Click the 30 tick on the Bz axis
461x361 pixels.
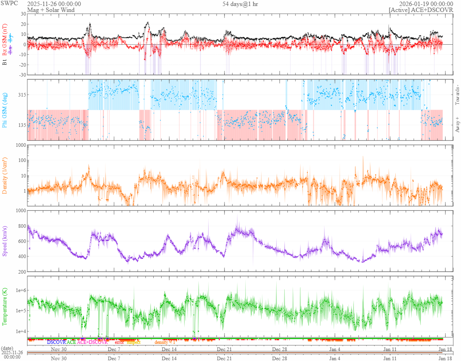(x=23, y=14)
